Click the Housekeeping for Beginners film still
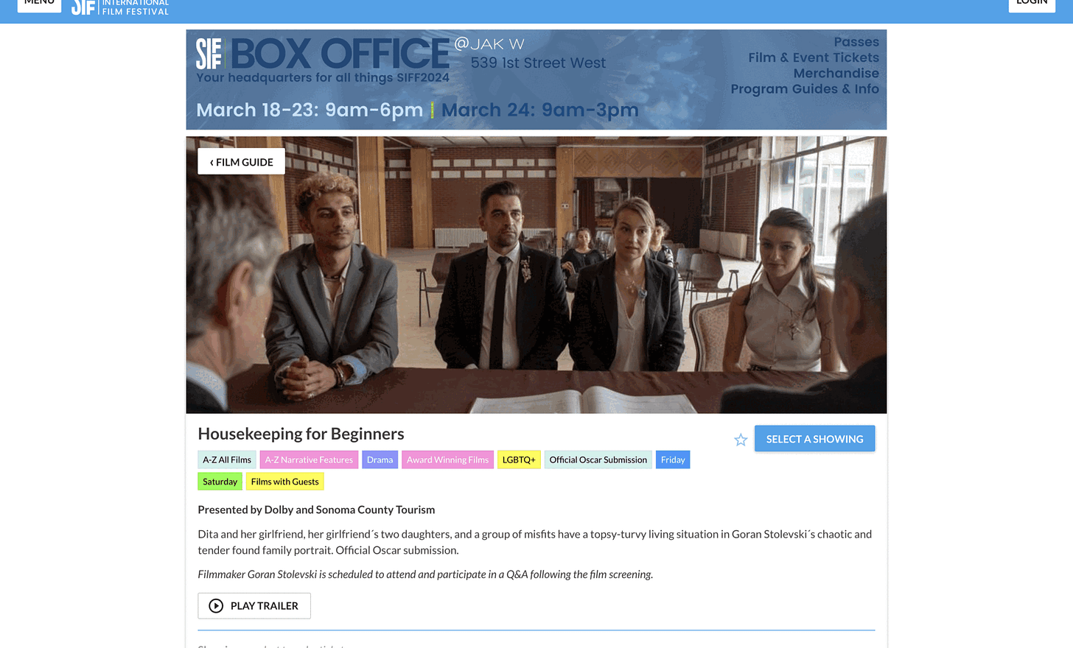The height and width of the screenshot is (648, 1073). tap(536, 275)
